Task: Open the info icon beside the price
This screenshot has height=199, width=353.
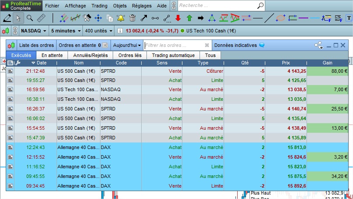Action: [x=120, y=31]
